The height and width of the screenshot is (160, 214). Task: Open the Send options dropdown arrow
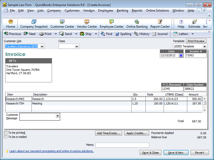[76, 34]
